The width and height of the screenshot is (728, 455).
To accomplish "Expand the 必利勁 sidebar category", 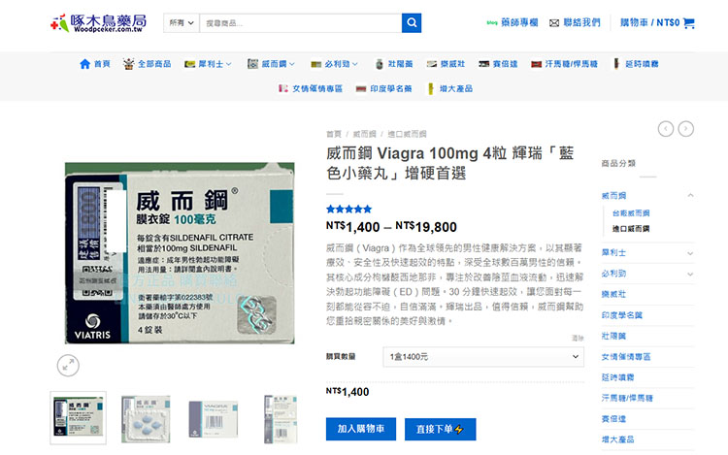I will click(690, 275).
